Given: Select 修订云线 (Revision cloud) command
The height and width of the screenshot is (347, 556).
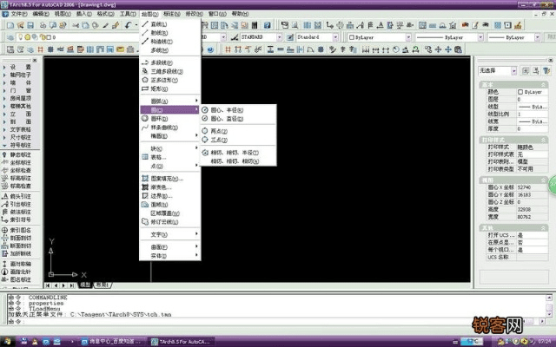Looking at the screenshot, I should point(163,221).
